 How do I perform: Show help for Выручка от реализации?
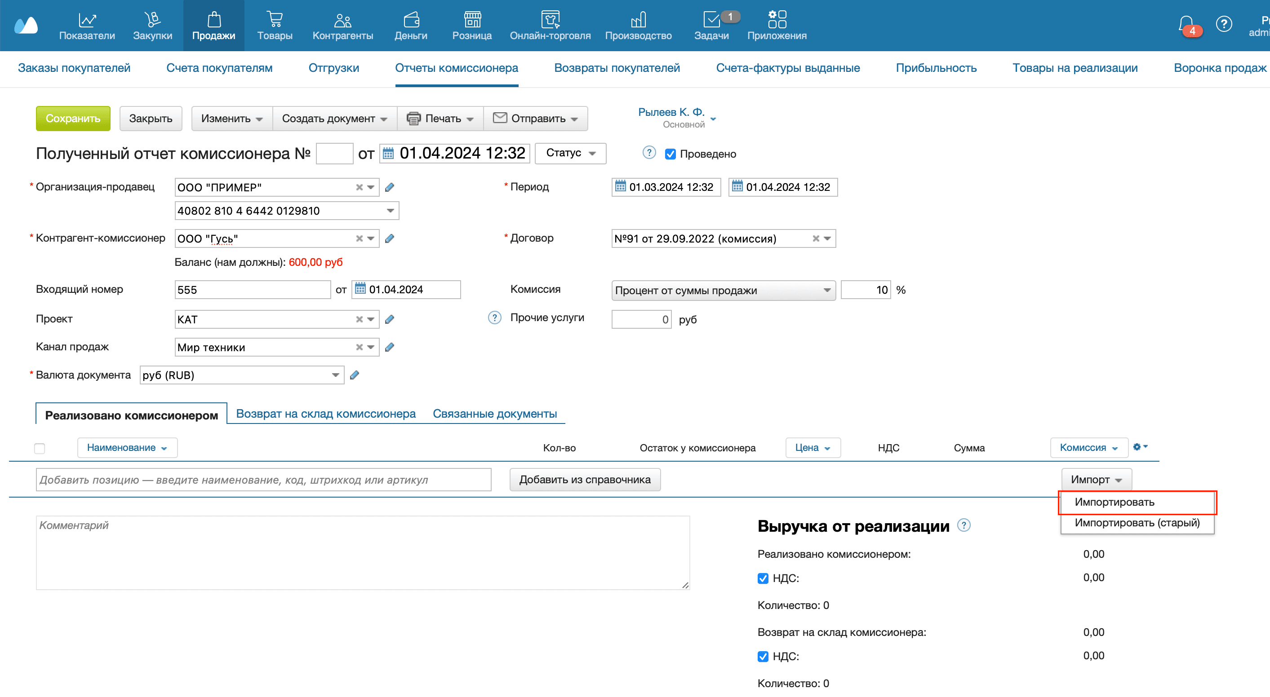(964, 525)
